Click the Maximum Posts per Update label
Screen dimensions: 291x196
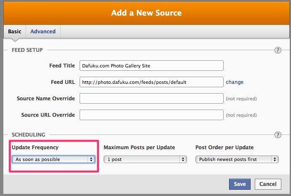[x=139, y=148]
